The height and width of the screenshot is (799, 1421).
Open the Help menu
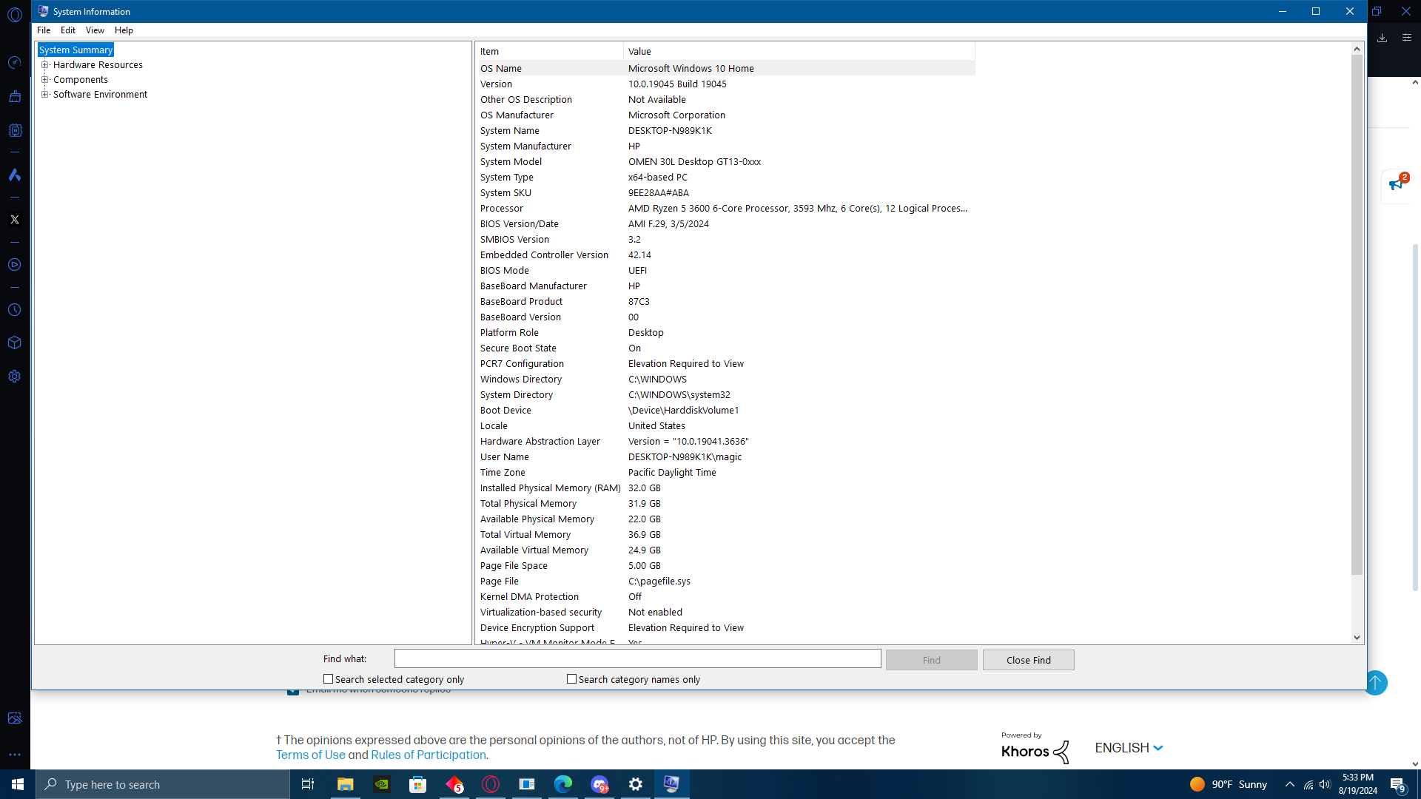pos(124,30)
